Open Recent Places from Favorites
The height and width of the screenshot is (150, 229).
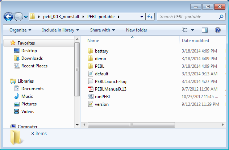34,66
